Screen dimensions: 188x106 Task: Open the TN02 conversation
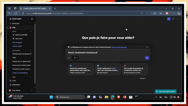pyautogui.click(x=14, y=58)
